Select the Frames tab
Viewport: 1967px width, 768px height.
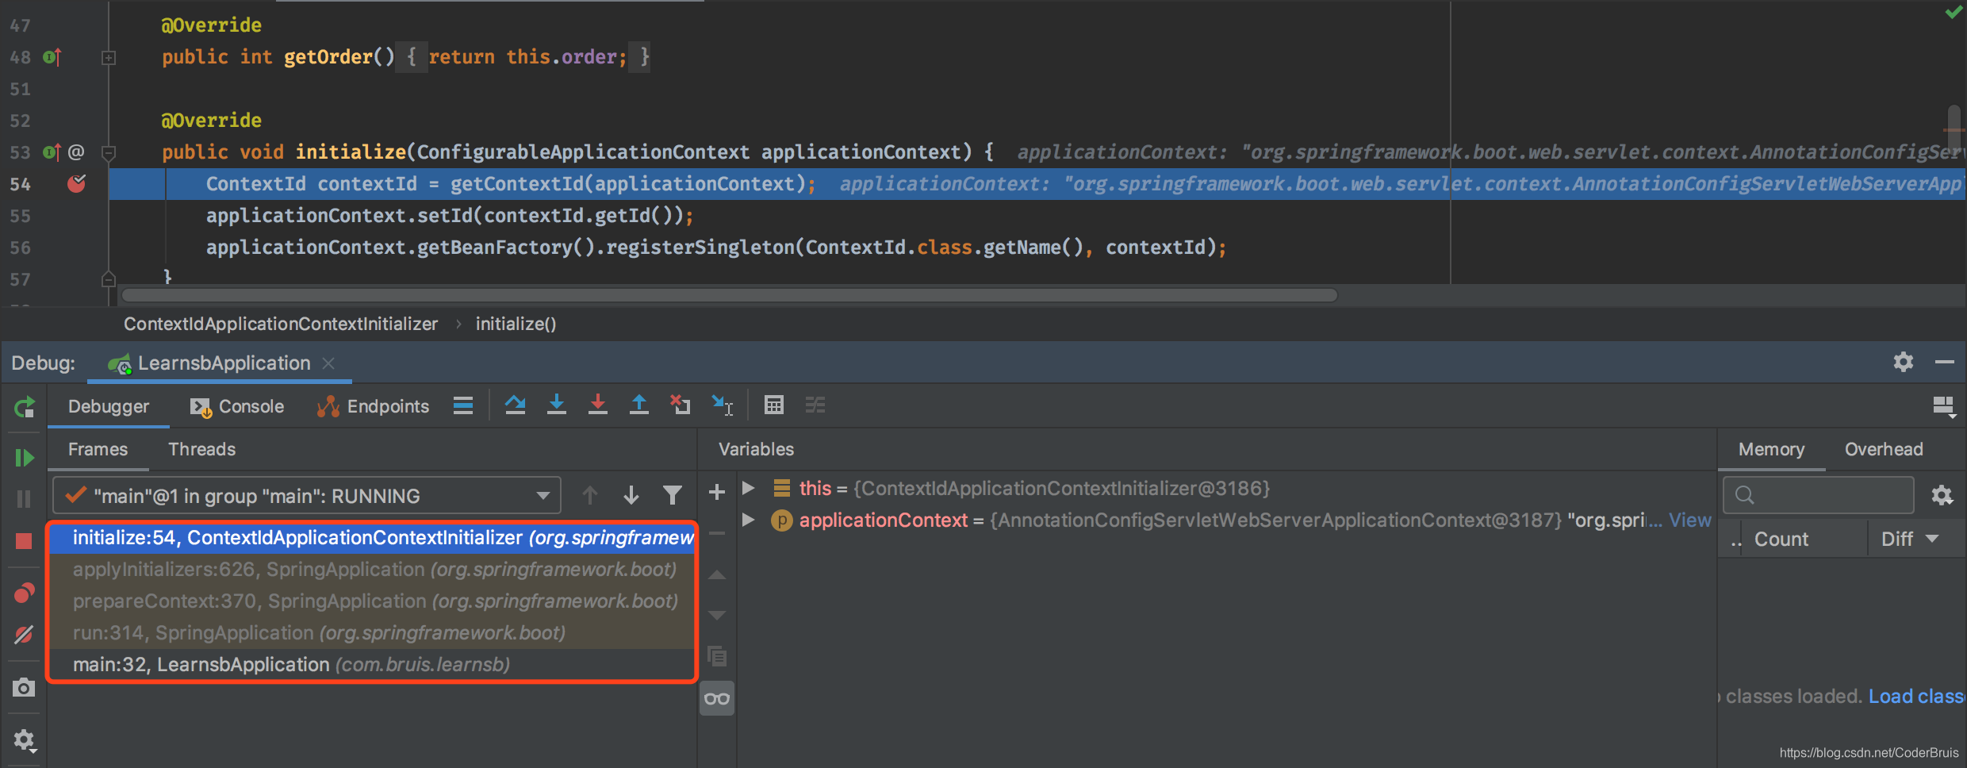click(x=98, y=449)
